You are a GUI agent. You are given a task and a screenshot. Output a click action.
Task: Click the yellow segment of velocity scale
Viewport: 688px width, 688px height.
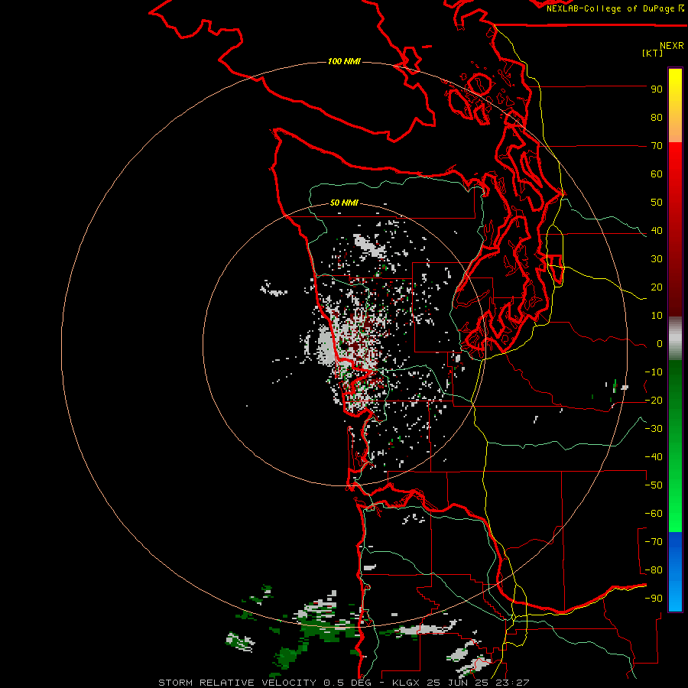click(675, 105)
